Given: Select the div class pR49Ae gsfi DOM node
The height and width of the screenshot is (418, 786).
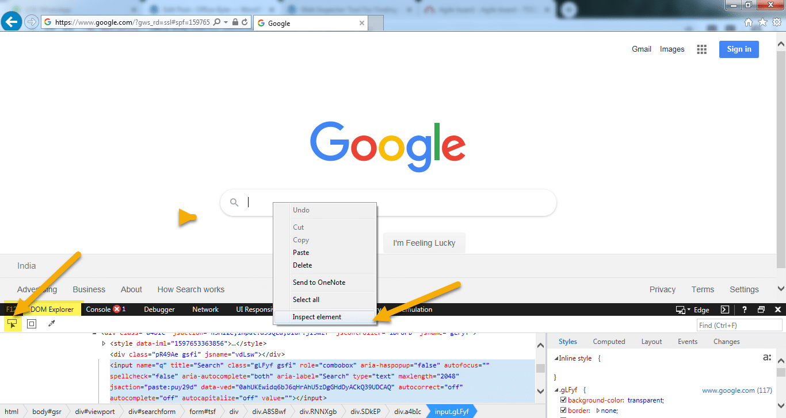Looking at the screenshot, I should coord(197,354).
